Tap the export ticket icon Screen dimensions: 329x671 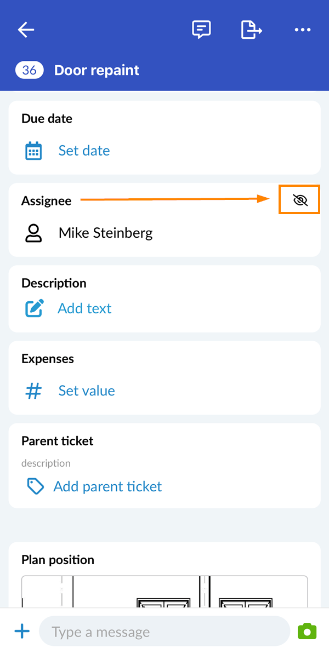251,30
